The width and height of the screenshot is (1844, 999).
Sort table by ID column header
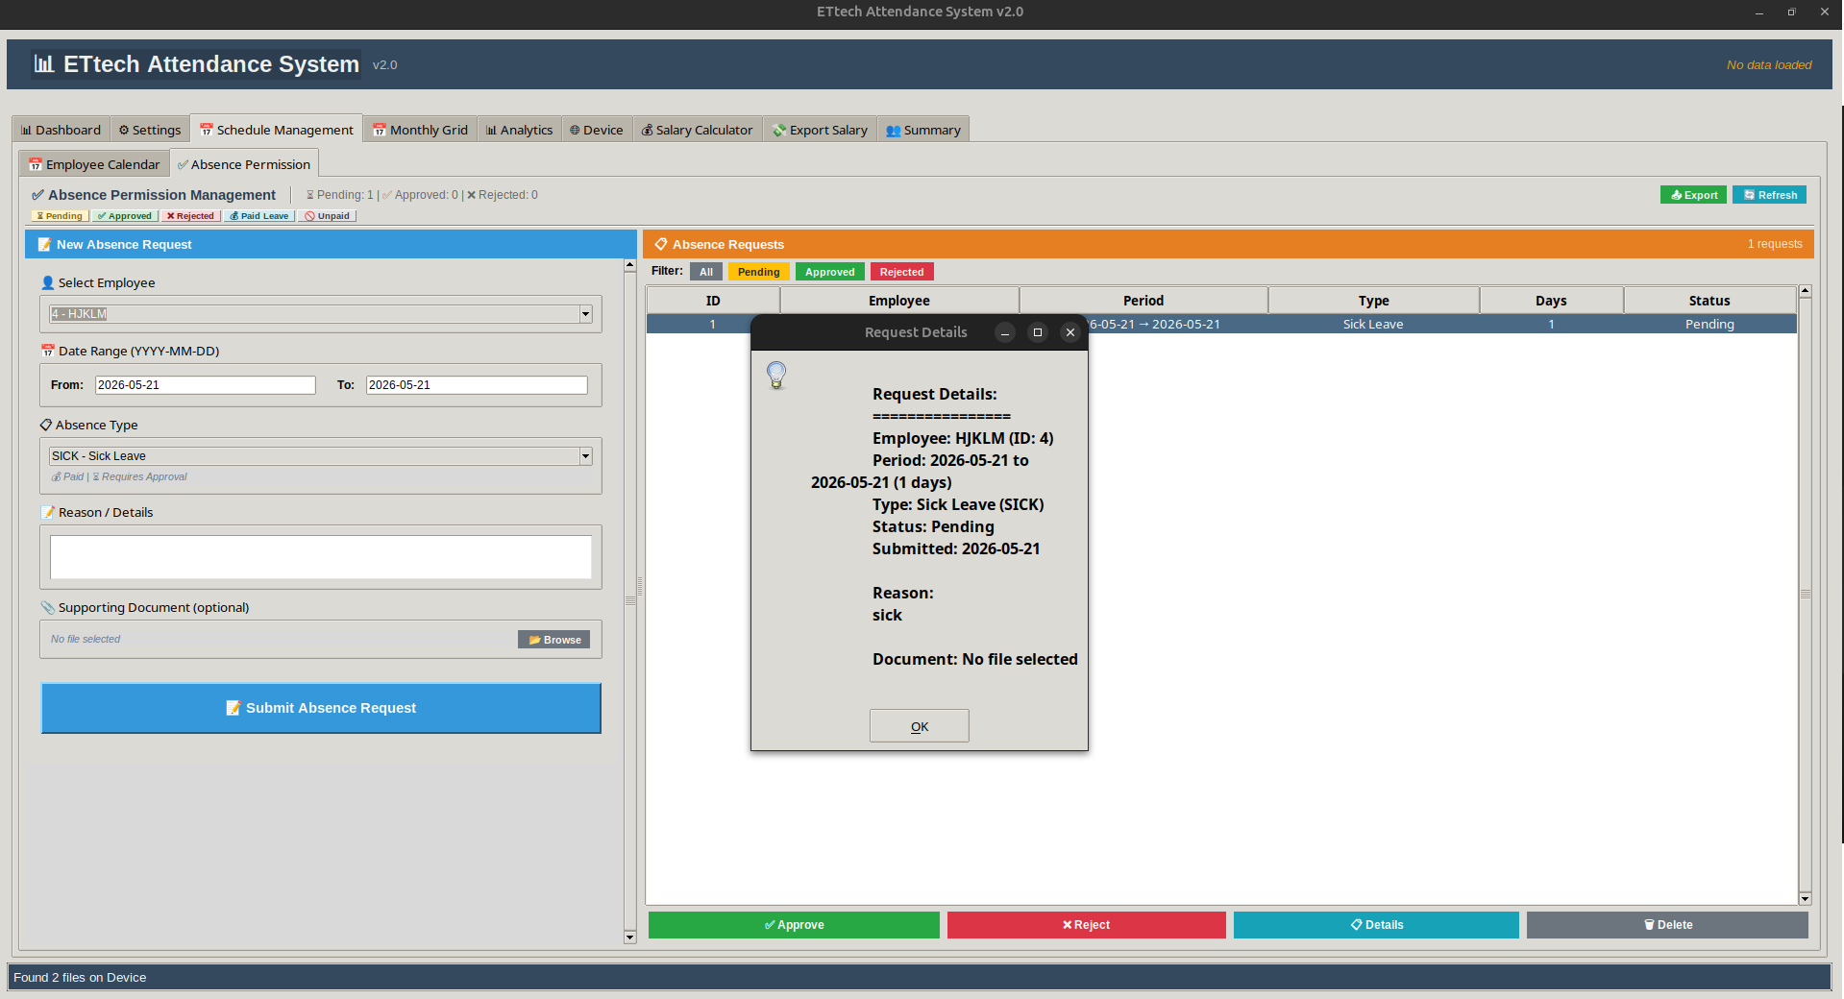click(x=713, y=301)
